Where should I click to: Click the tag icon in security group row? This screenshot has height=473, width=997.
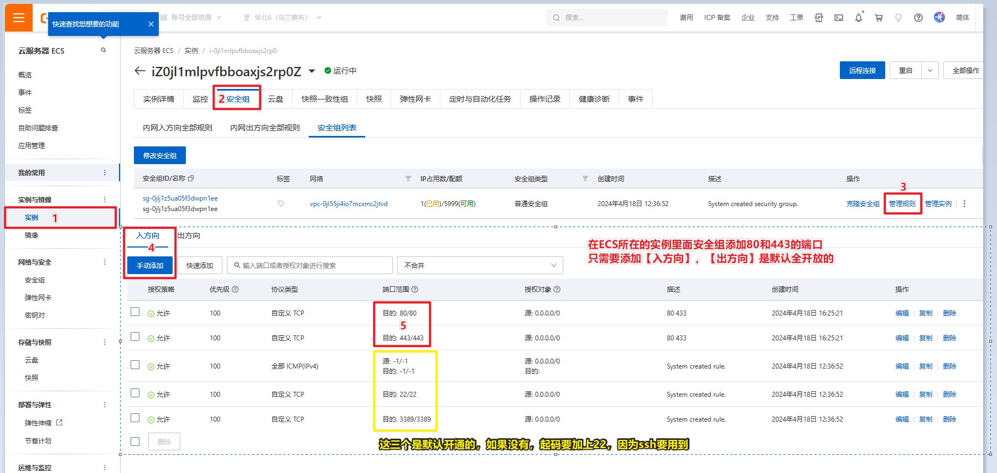(281, 203)
